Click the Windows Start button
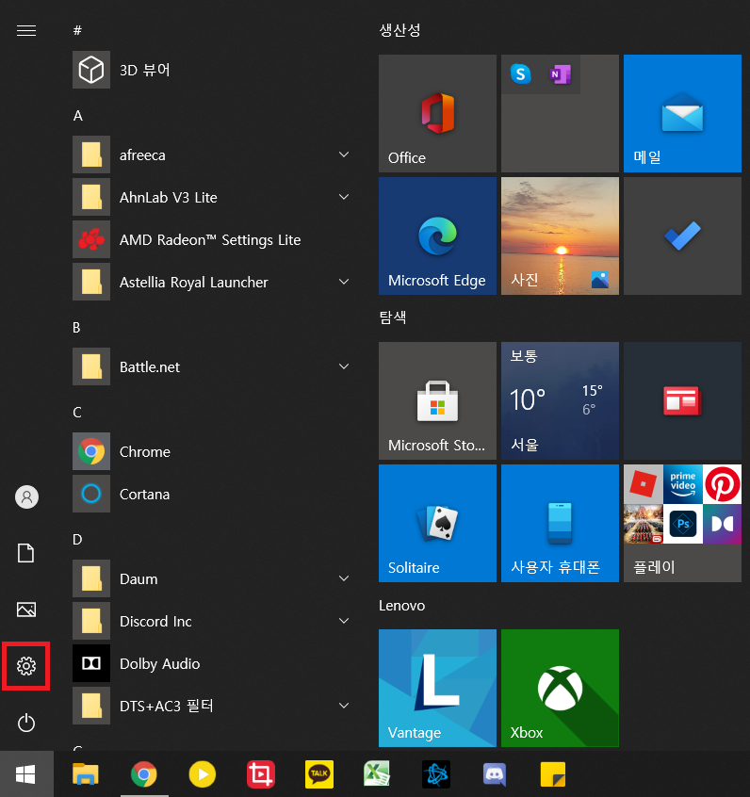 [26, 774]
